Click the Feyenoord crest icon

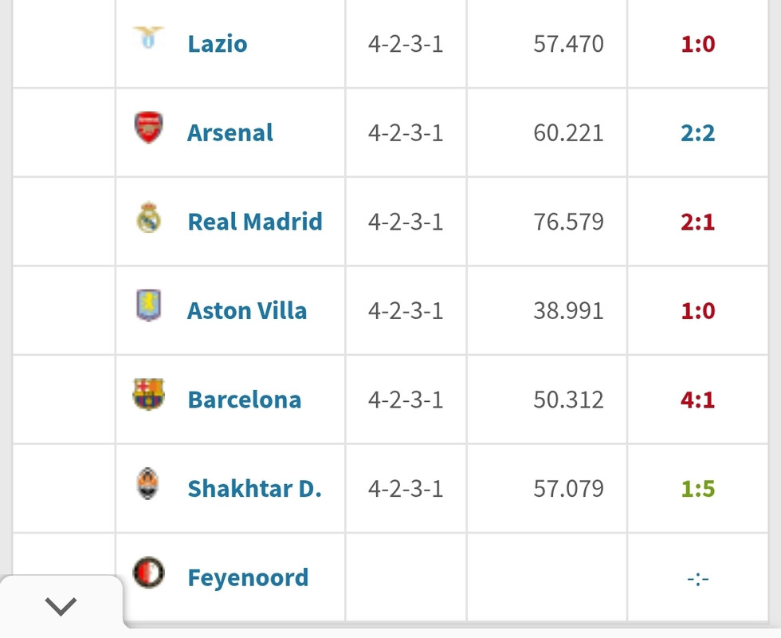point(148,573)
